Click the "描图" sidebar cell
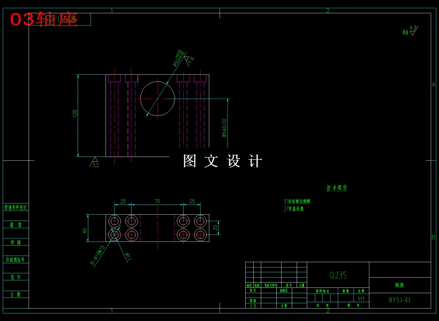Viewport: 439px width, 321px height. (x=16, y=225)
